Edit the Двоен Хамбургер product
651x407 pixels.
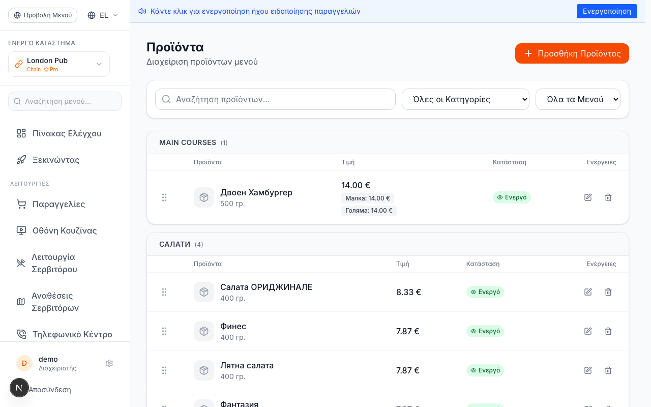(x=588, y=197)
